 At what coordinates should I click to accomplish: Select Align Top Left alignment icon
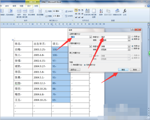pyautogui.click(x=76, y=10)
